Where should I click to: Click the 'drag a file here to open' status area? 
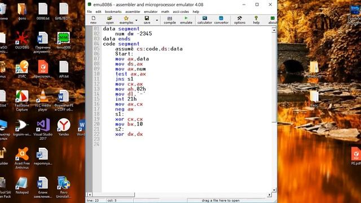[221, 201]
